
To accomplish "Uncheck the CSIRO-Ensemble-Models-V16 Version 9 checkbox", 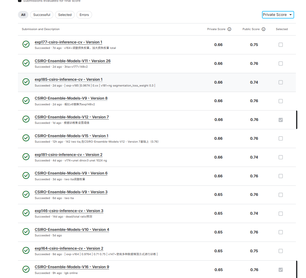I will [x=281, y=270].
